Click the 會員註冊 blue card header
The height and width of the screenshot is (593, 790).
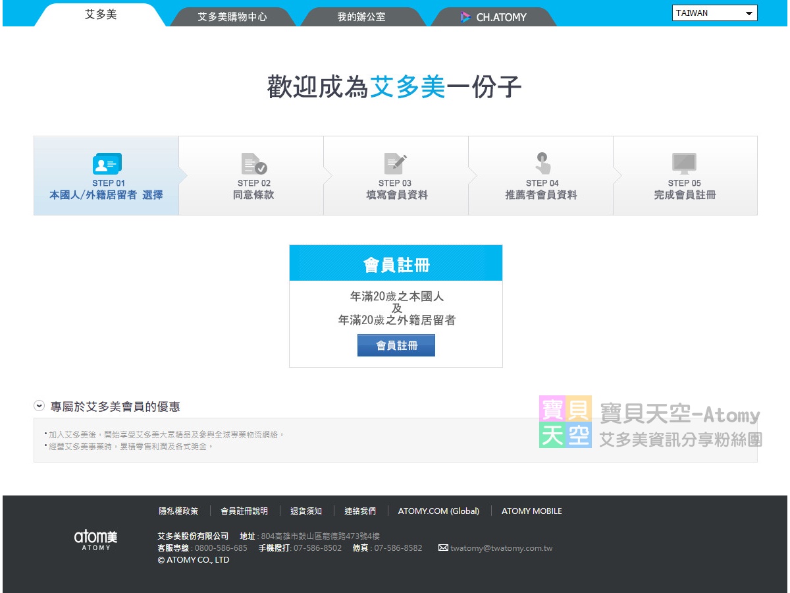(396, 264)
